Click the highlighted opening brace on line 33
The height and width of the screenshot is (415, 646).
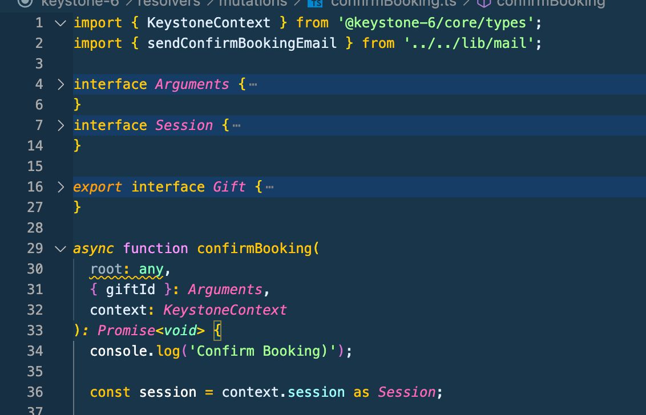[217, 331]
